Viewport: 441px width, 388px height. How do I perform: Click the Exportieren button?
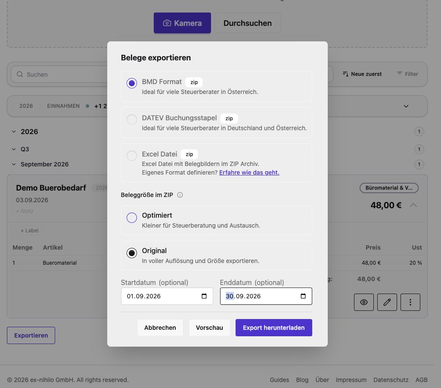click(31, 335)
